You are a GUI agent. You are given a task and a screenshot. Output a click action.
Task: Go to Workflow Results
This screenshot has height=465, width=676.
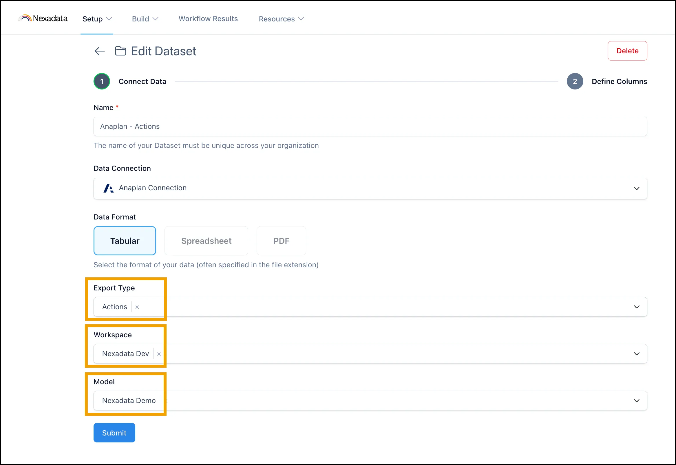coord(208,19)
